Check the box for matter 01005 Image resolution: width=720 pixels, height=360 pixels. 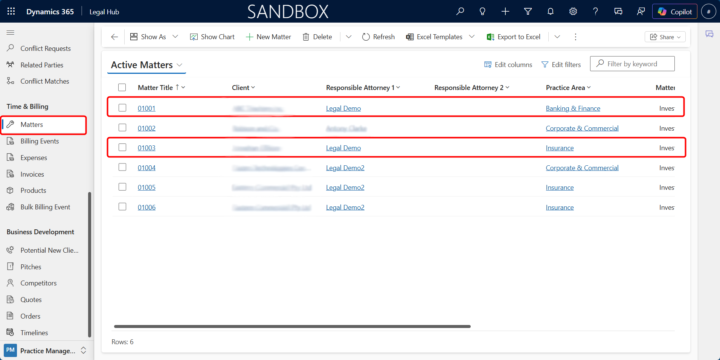click(x=122, y=187)
